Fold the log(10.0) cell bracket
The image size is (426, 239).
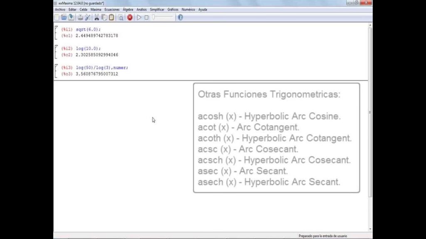click(x=56, y=51)
